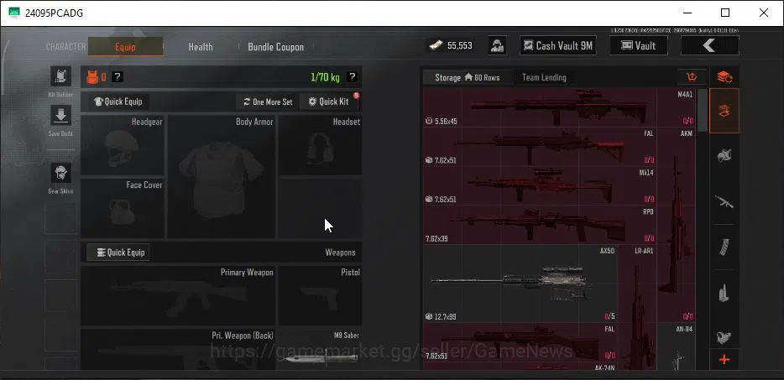Click the operator profile icon near cash balance

497,46
